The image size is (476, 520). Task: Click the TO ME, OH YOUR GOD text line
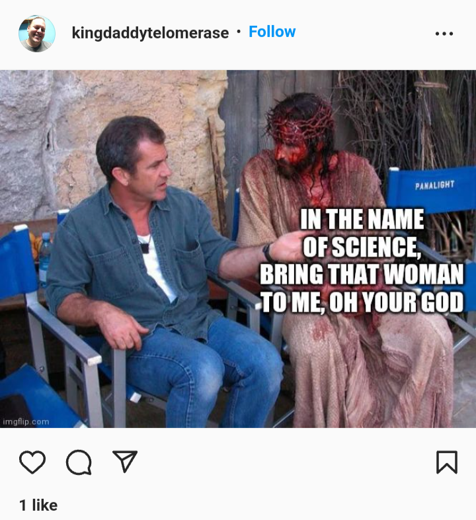click(362, 302)
